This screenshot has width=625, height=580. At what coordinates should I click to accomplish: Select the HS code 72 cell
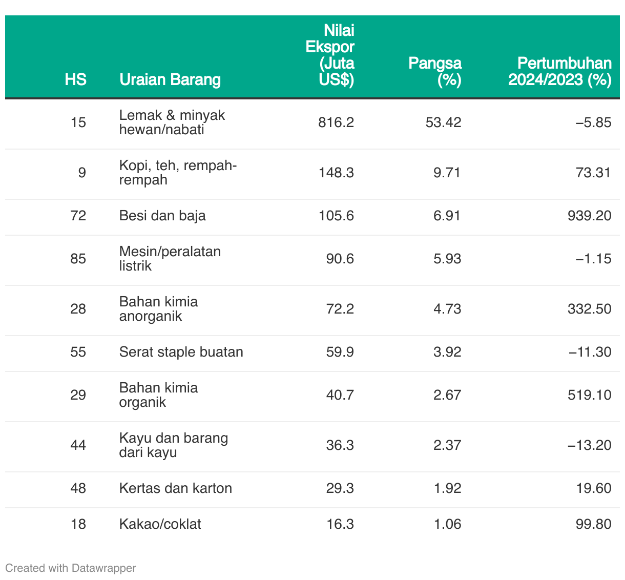(78, 215)
